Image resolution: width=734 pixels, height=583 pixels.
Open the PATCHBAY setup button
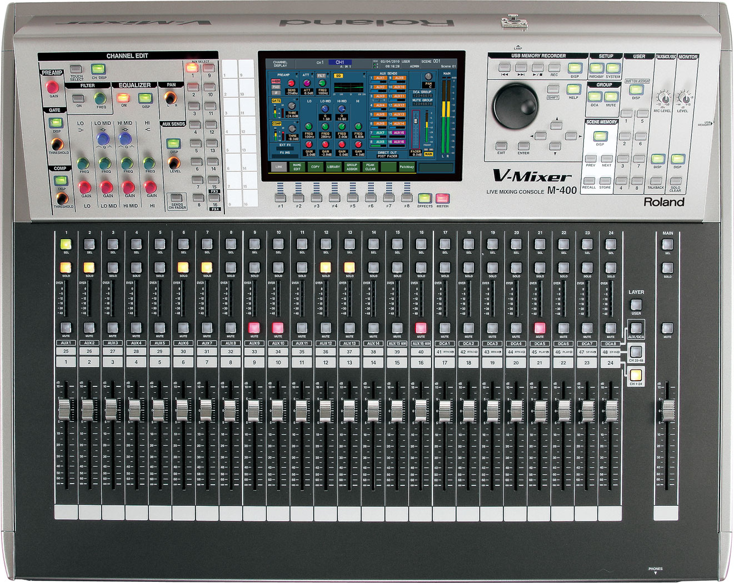click(596, 68)
